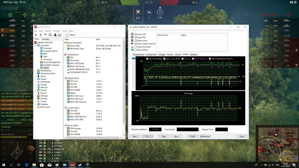Select Overclock in the tree

click(47, 59)
